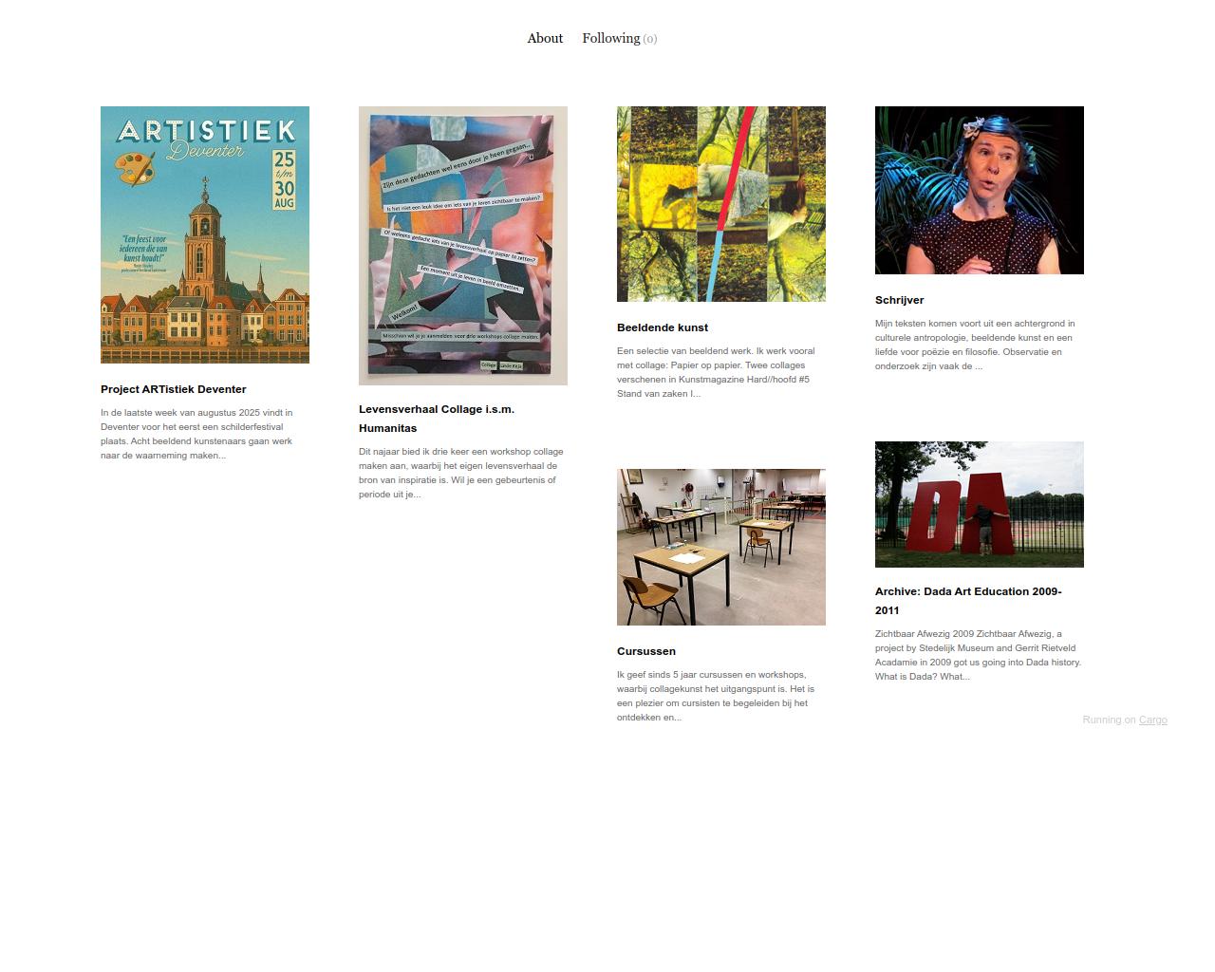This screenshot has width=1215, height=972.
Task: Open the Following link in navigation
Action: click(x=619, y=38)
